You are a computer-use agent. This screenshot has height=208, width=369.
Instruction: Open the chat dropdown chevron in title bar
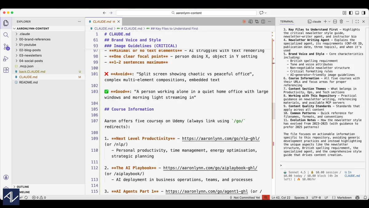point(266,13)
